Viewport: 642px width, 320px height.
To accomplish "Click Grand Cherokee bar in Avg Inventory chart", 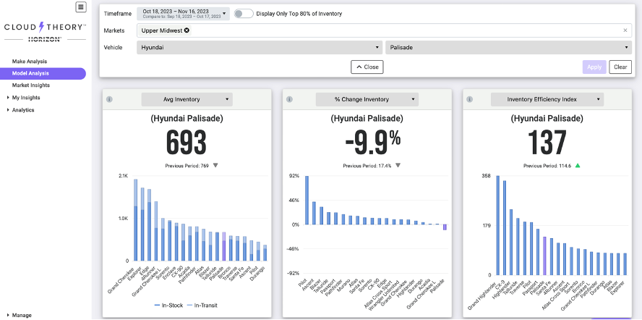I will [x=135, y=220].
